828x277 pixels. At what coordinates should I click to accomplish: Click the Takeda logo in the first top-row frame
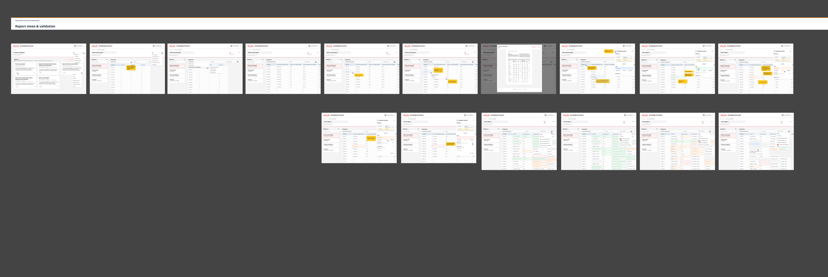(16, 46)
